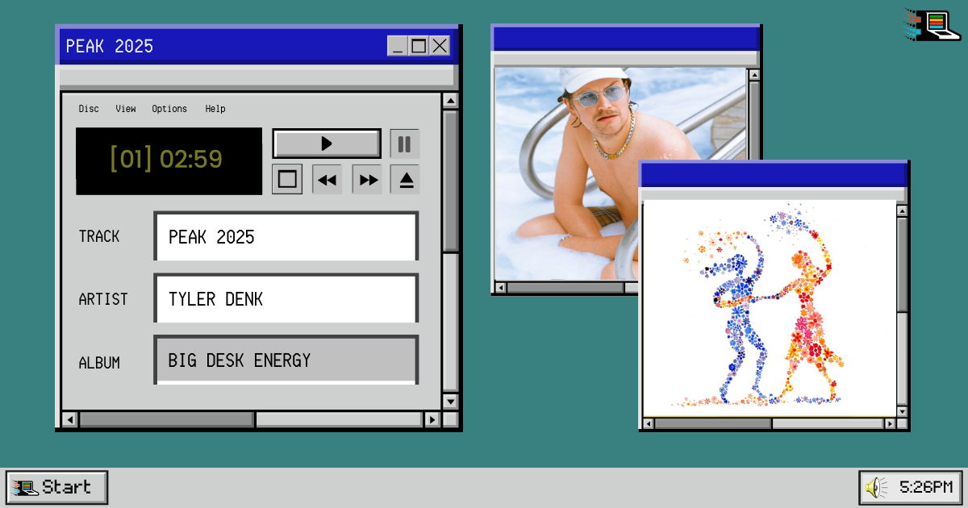Eject the disc

tap(406, 180)
